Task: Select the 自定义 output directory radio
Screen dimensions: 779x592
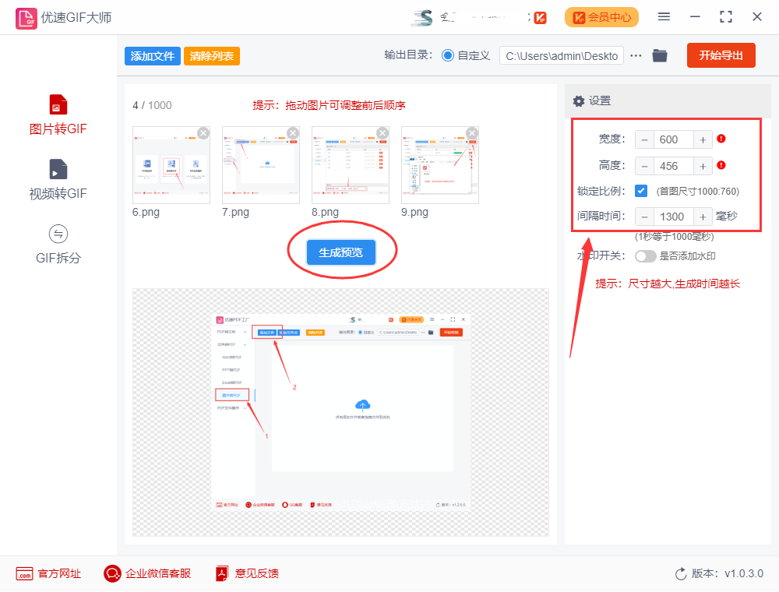Action: tap(448, 55)
